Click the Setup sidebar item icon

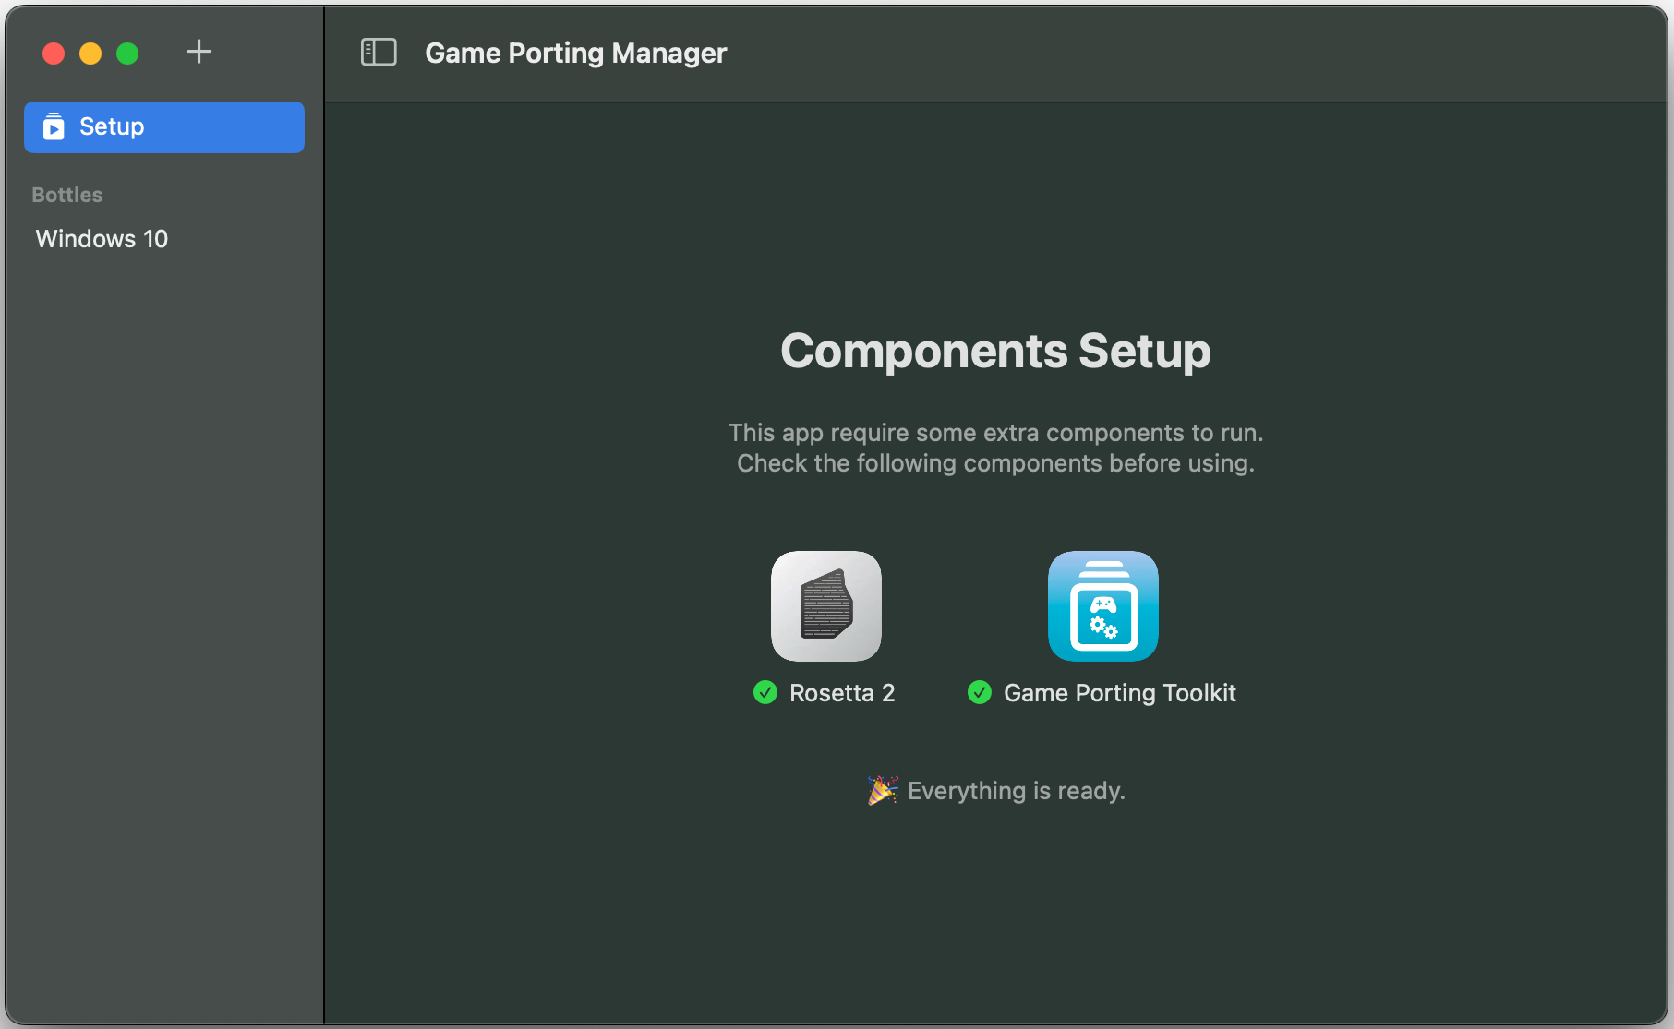[54, 126]
